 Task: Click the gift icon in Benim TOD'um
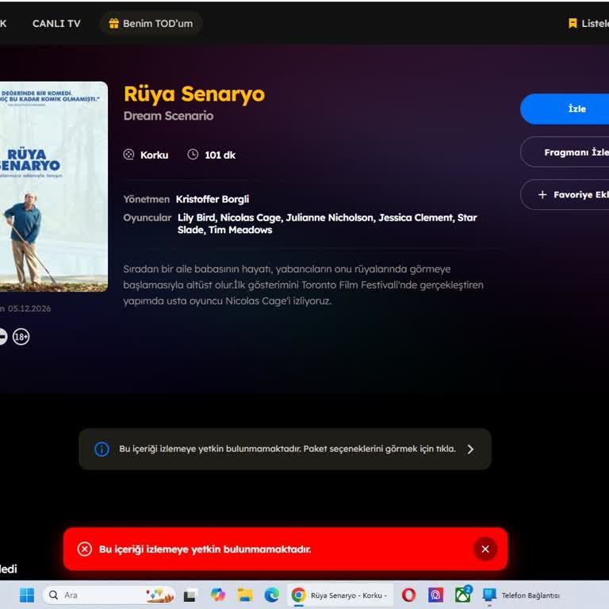(114, 24)
